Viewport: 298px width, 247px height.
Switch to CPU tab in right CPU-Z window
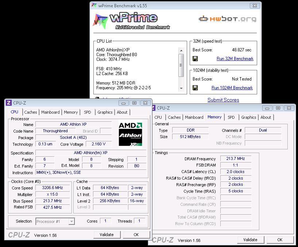pyautogui.click(x=158, y=117)
